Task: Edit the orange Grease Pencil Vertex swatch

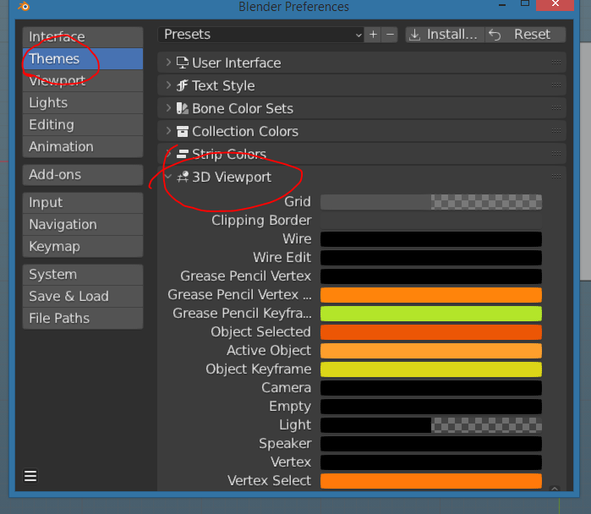Action: coord(431,295)
